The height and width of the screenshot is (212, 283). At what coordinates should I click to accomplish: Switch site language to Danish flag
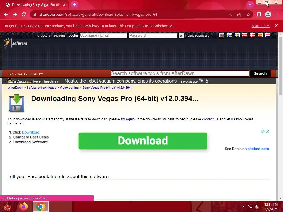point(252,35)
